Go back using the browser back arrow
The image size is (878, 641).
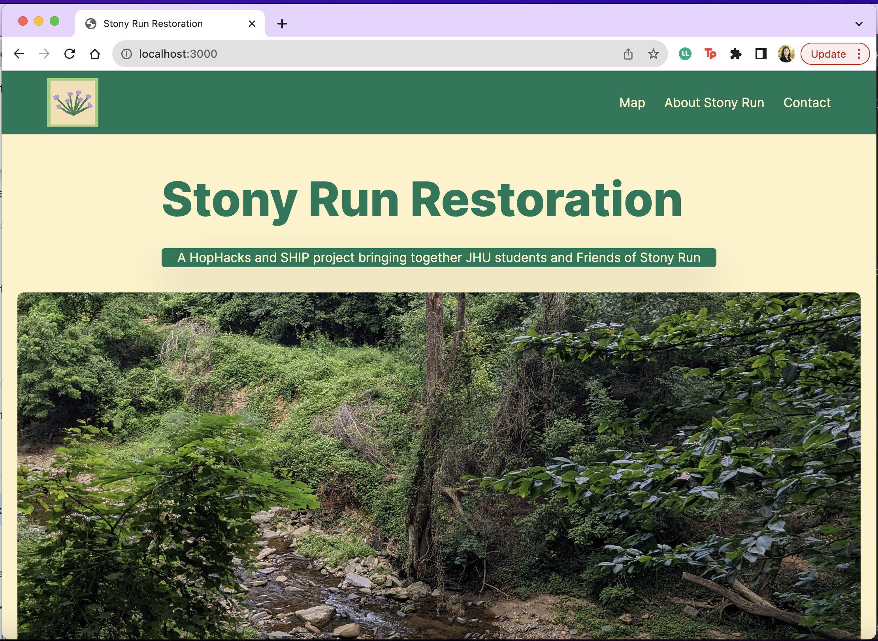point(19,54)
